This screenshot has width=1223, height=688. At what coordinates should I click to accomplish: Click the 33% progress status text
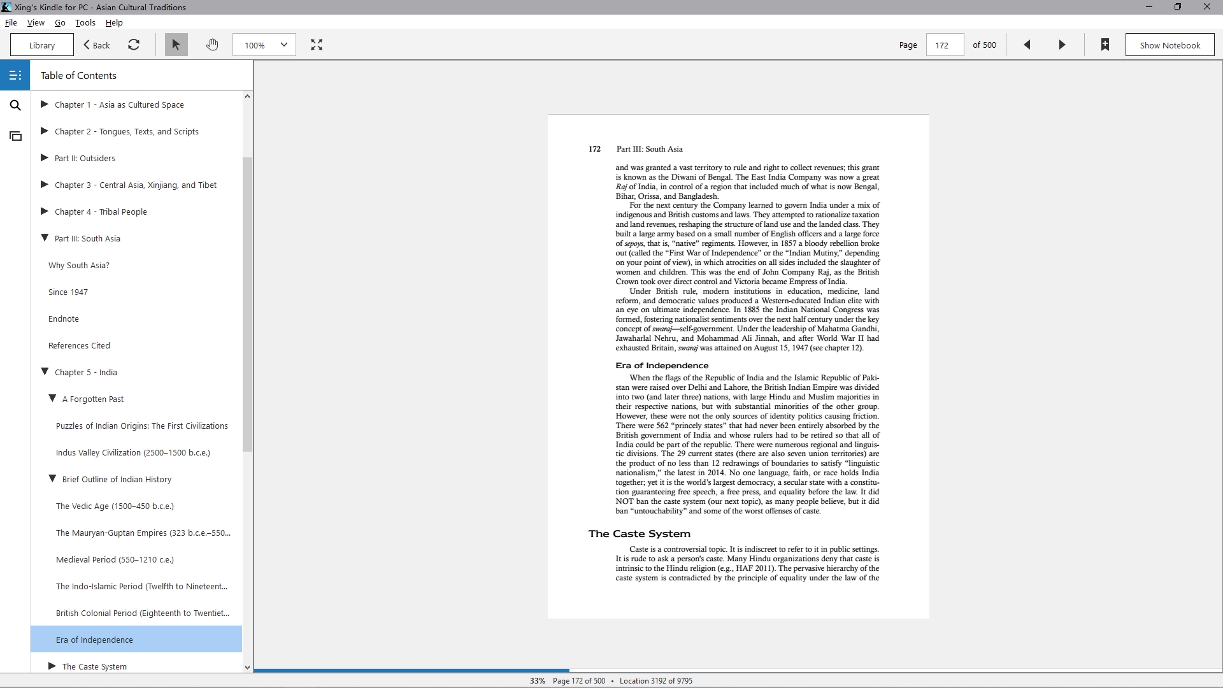coord(537,681)
